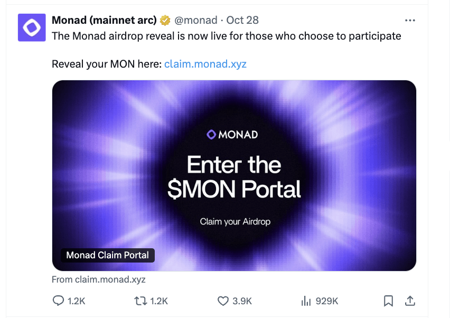Open the Monad profile avatar

32,26
